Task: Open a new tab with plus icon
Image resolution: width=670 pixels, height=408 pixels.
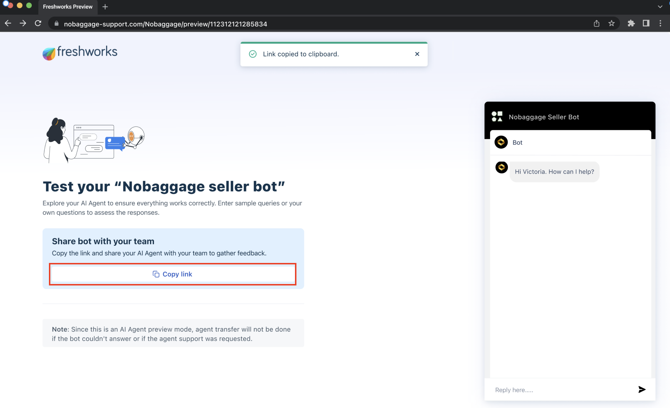Action: (105, 7)
